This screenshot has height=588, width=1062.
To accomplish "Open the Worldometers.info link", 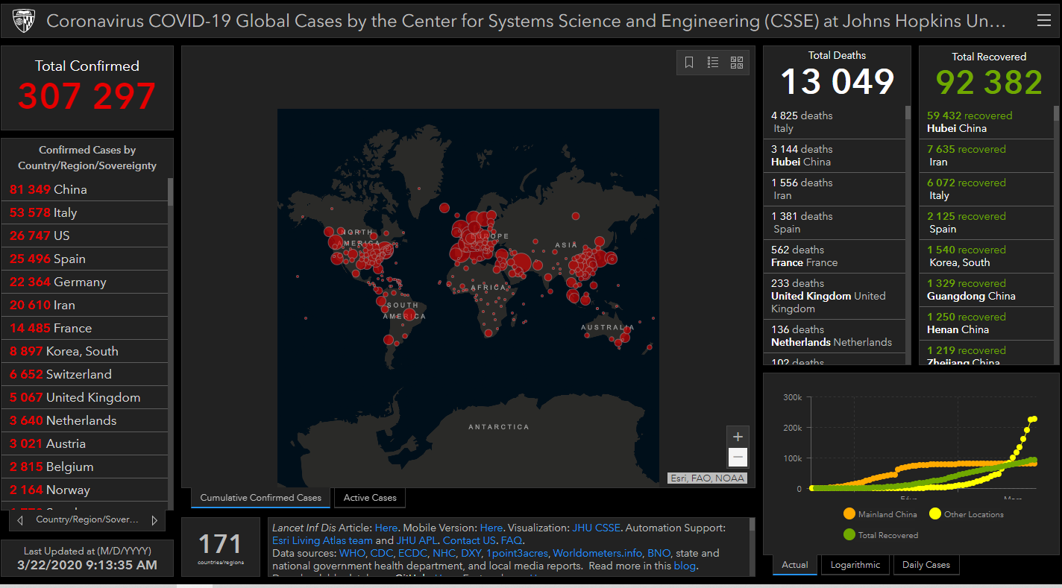I will point(597,553).
